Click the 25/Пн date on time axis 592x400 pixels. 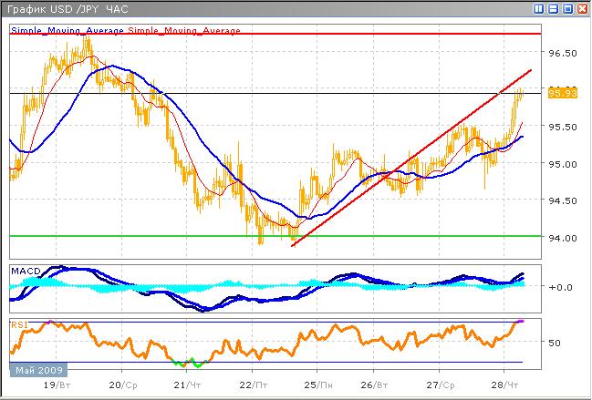point(317,385)
